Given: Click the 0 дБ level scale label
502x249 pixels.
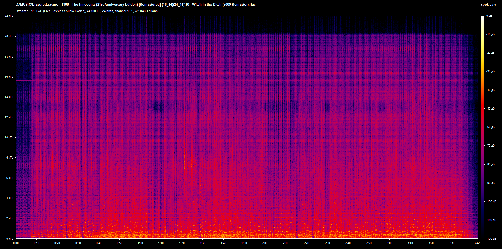Looking at the screenshot, I should point(489,16).
